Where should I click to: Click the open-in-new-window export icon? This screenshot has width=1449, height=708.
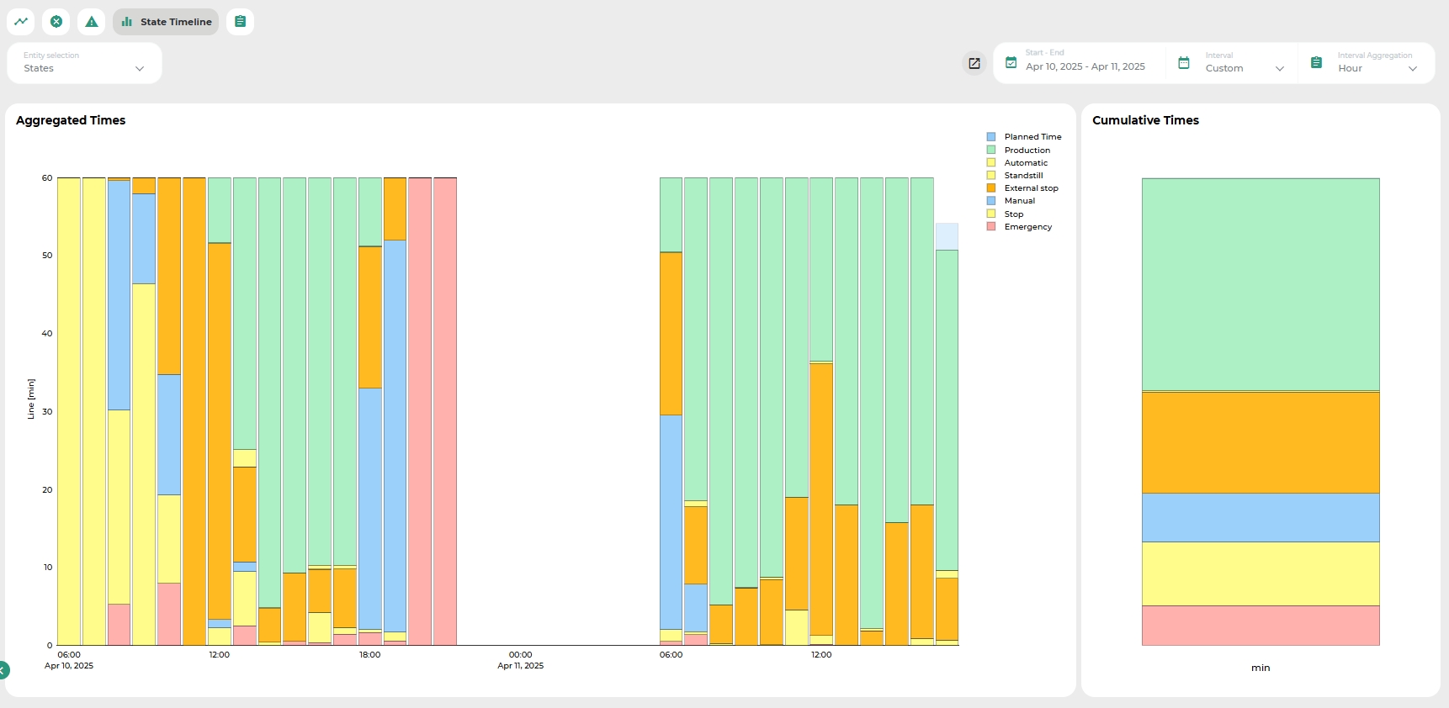click(974, 63)
